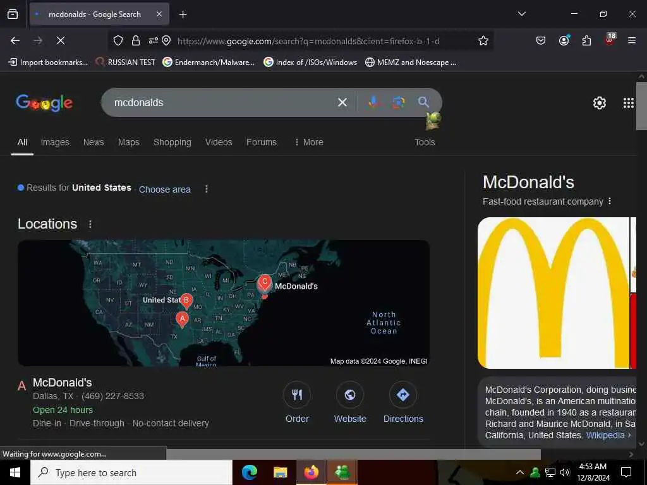Switch to Videos tab
The image size is (647, 485).
tap(219, 142)
